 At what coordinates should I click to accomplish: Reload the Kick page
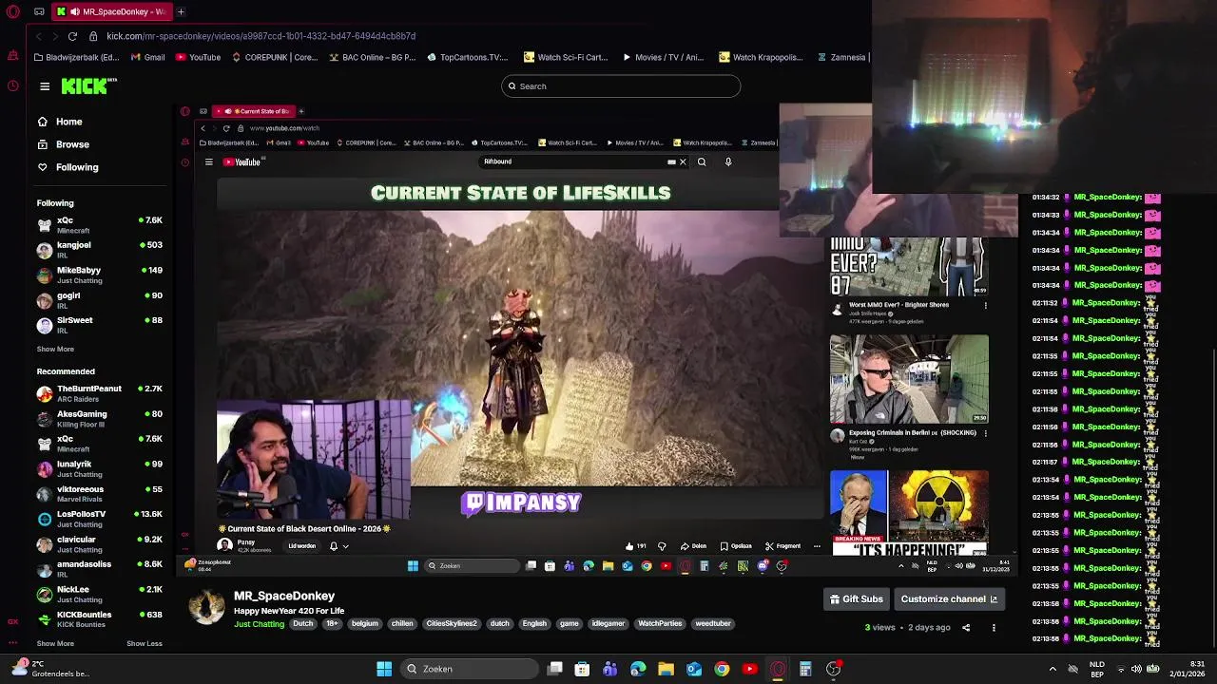pos(72,36)
